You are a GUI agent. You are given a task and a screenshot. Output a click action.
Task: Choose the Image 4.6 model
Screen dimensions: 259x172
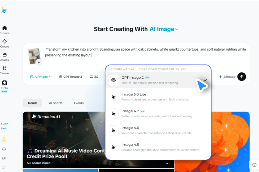click(158, 130)
